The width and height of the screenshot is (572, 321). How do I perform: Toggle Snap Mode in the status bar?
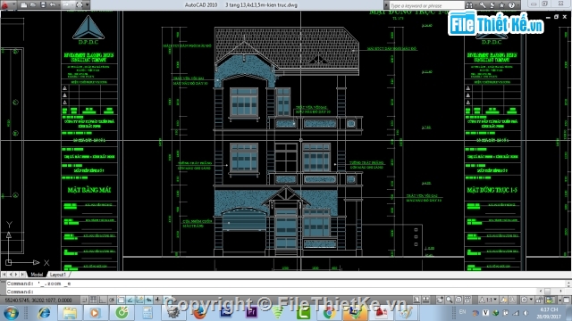tap(84, 300)
